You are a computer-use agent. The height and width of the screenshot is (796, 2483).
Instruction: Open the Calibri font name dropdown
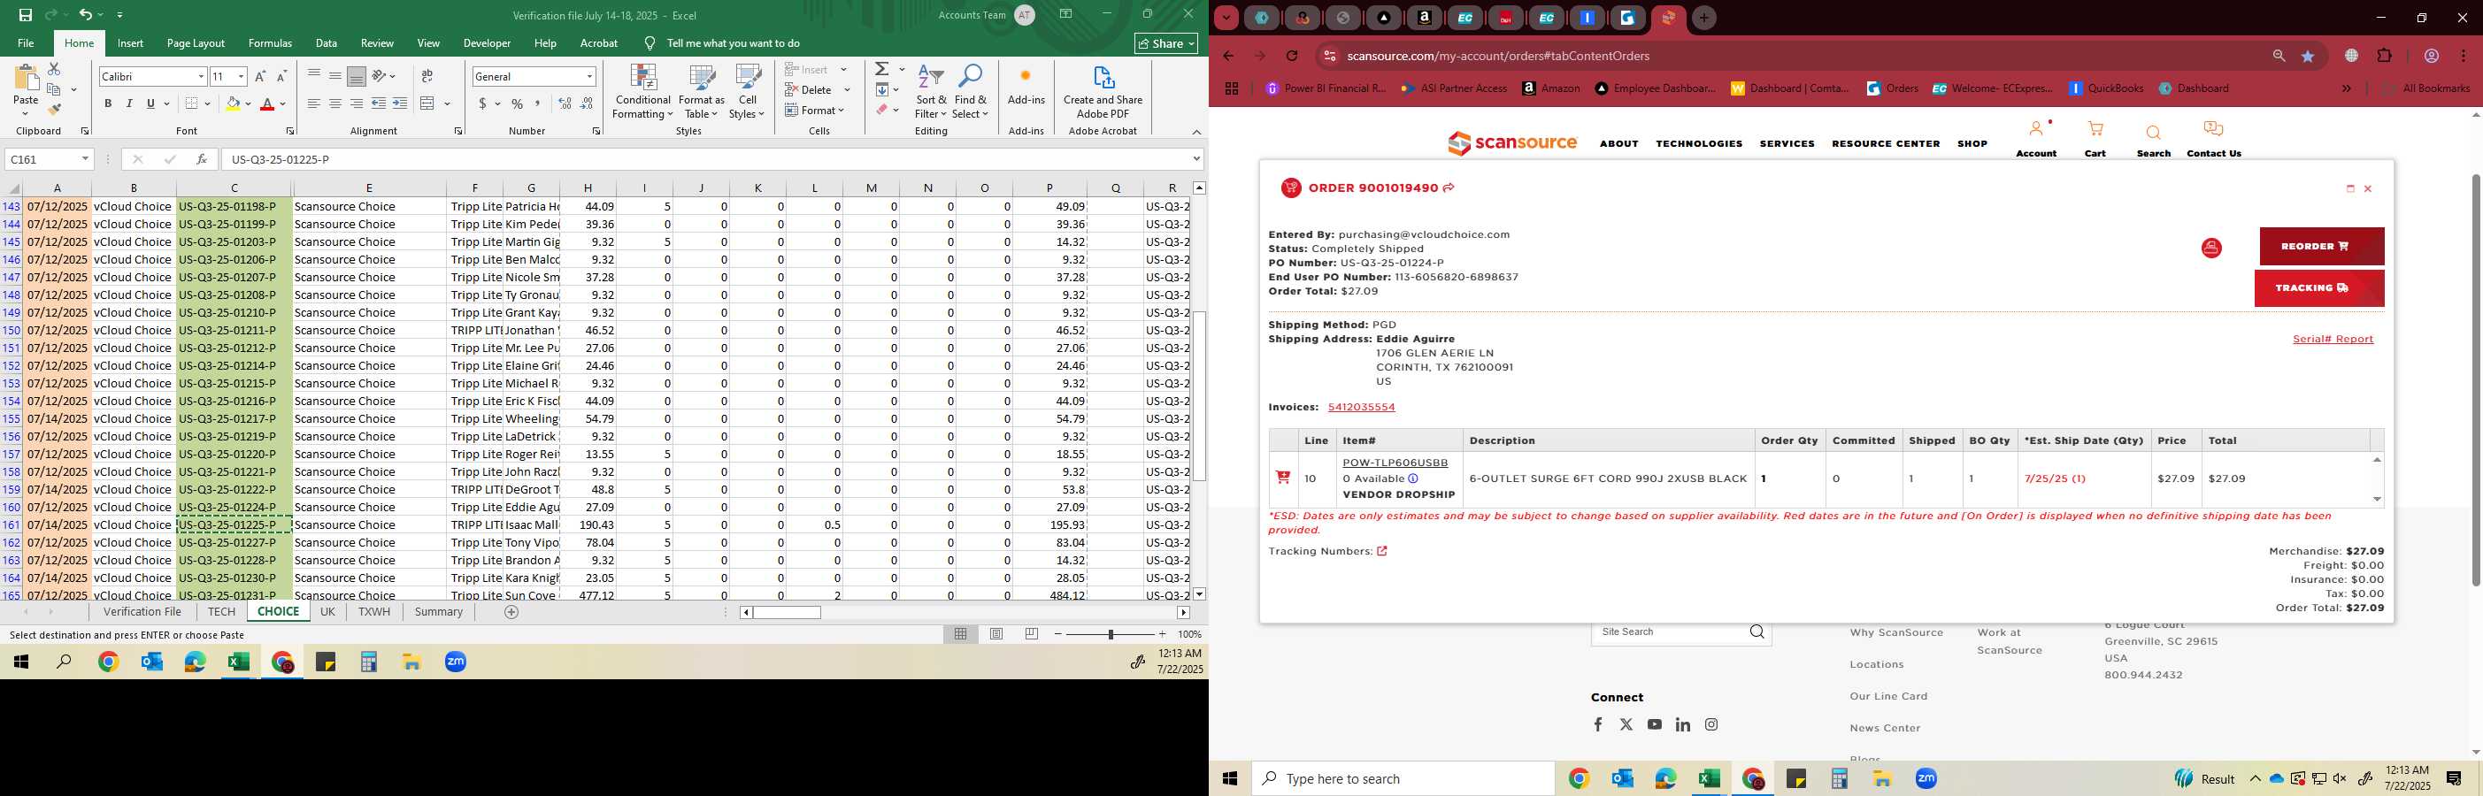(x=201, y=76)
